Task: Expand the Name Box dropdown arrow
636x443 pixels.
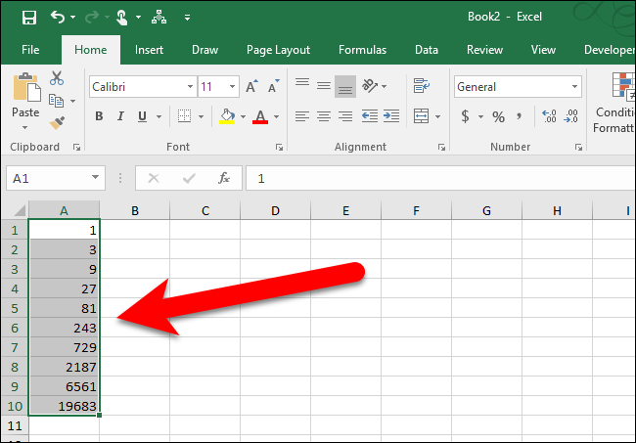Action: (95, 178)
